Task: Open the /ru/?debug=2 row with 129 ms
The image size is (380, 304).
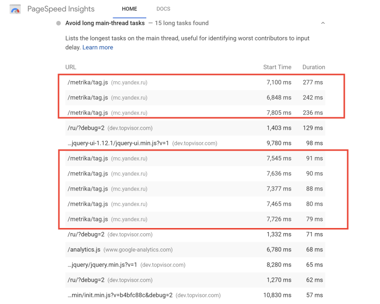Action: coord(195,128)
